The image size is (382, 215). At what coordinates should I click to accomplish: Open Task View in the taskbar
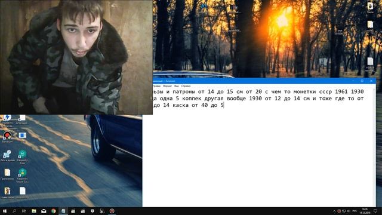[x=24, y=211]
